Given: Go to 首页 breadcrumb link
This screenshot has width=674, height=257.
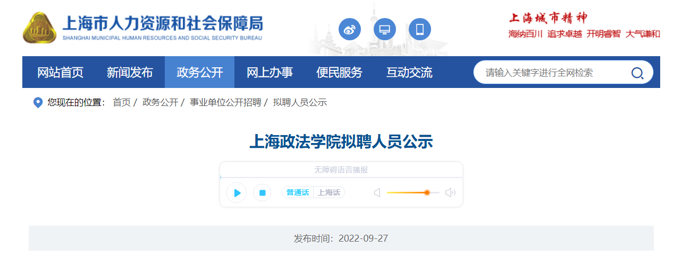Looking at the screenshot, I should tap(122, 103).
